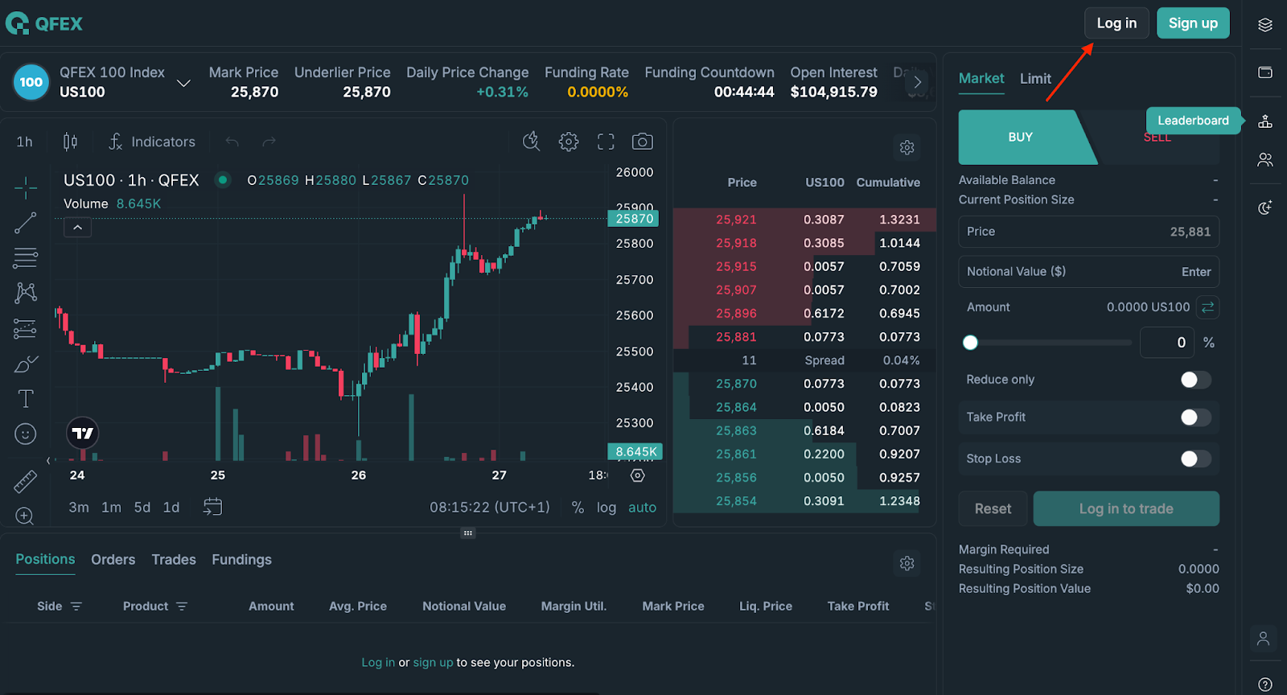Screen dimensions: 1287x695
Task: Select the Fibonacci retracement tool
Action: point(26,257)
